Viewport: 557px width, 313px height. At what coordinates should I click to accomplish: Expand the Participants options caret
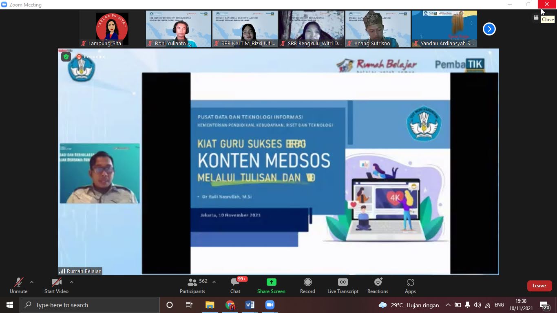pyautogui.click(x=214, y=282)
